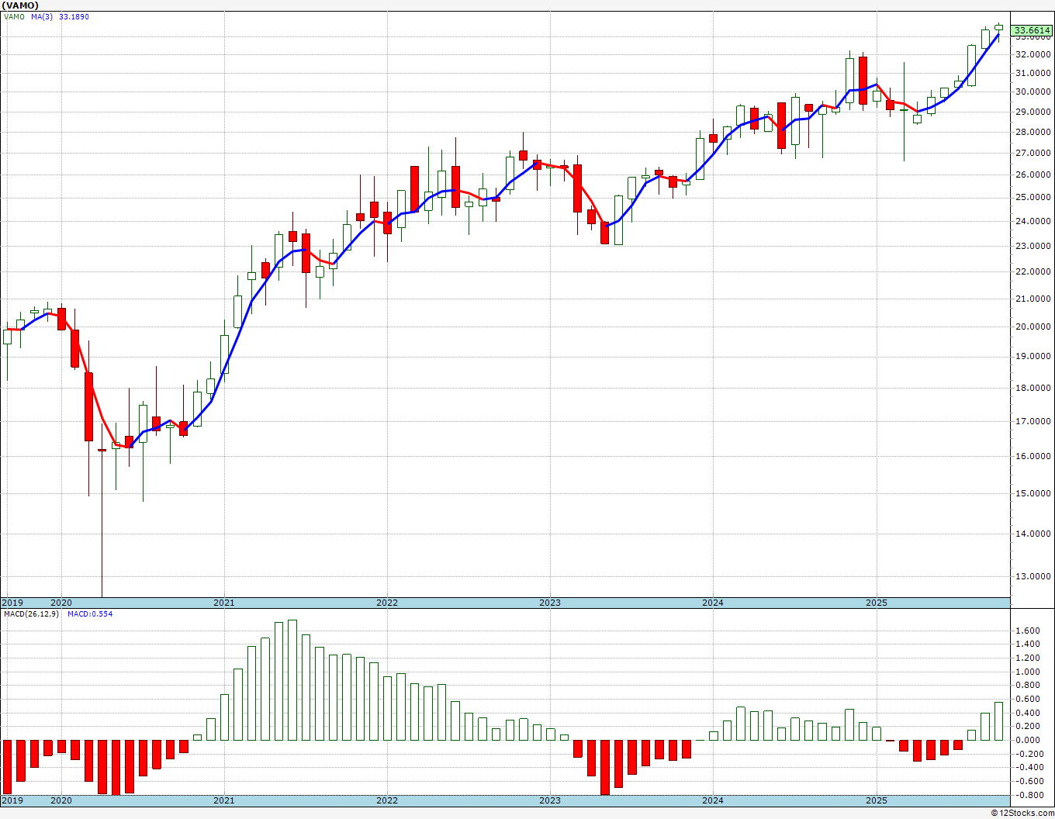Click the 12Stocks.com copyright link

1022,813
